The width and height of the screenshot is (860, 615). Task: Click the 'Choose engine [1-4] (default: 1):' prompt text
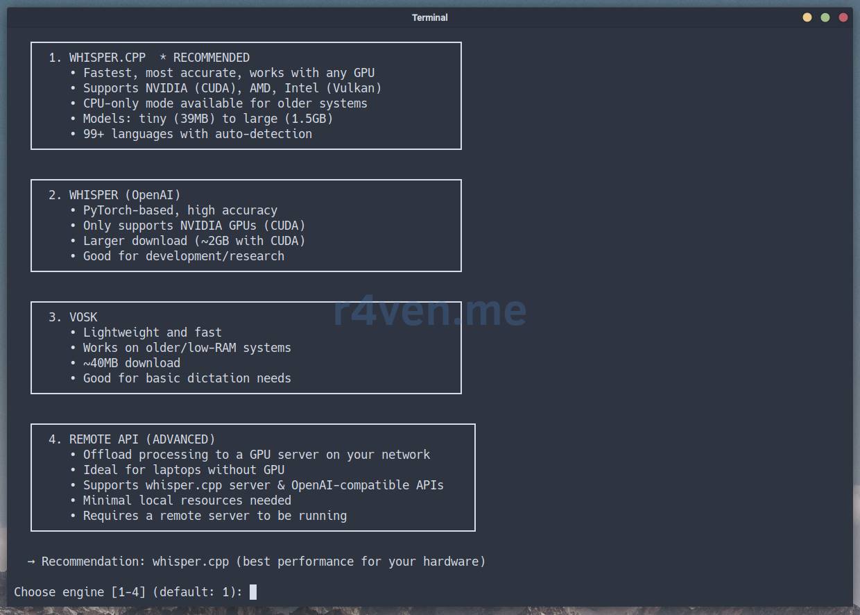click(128, 592)
